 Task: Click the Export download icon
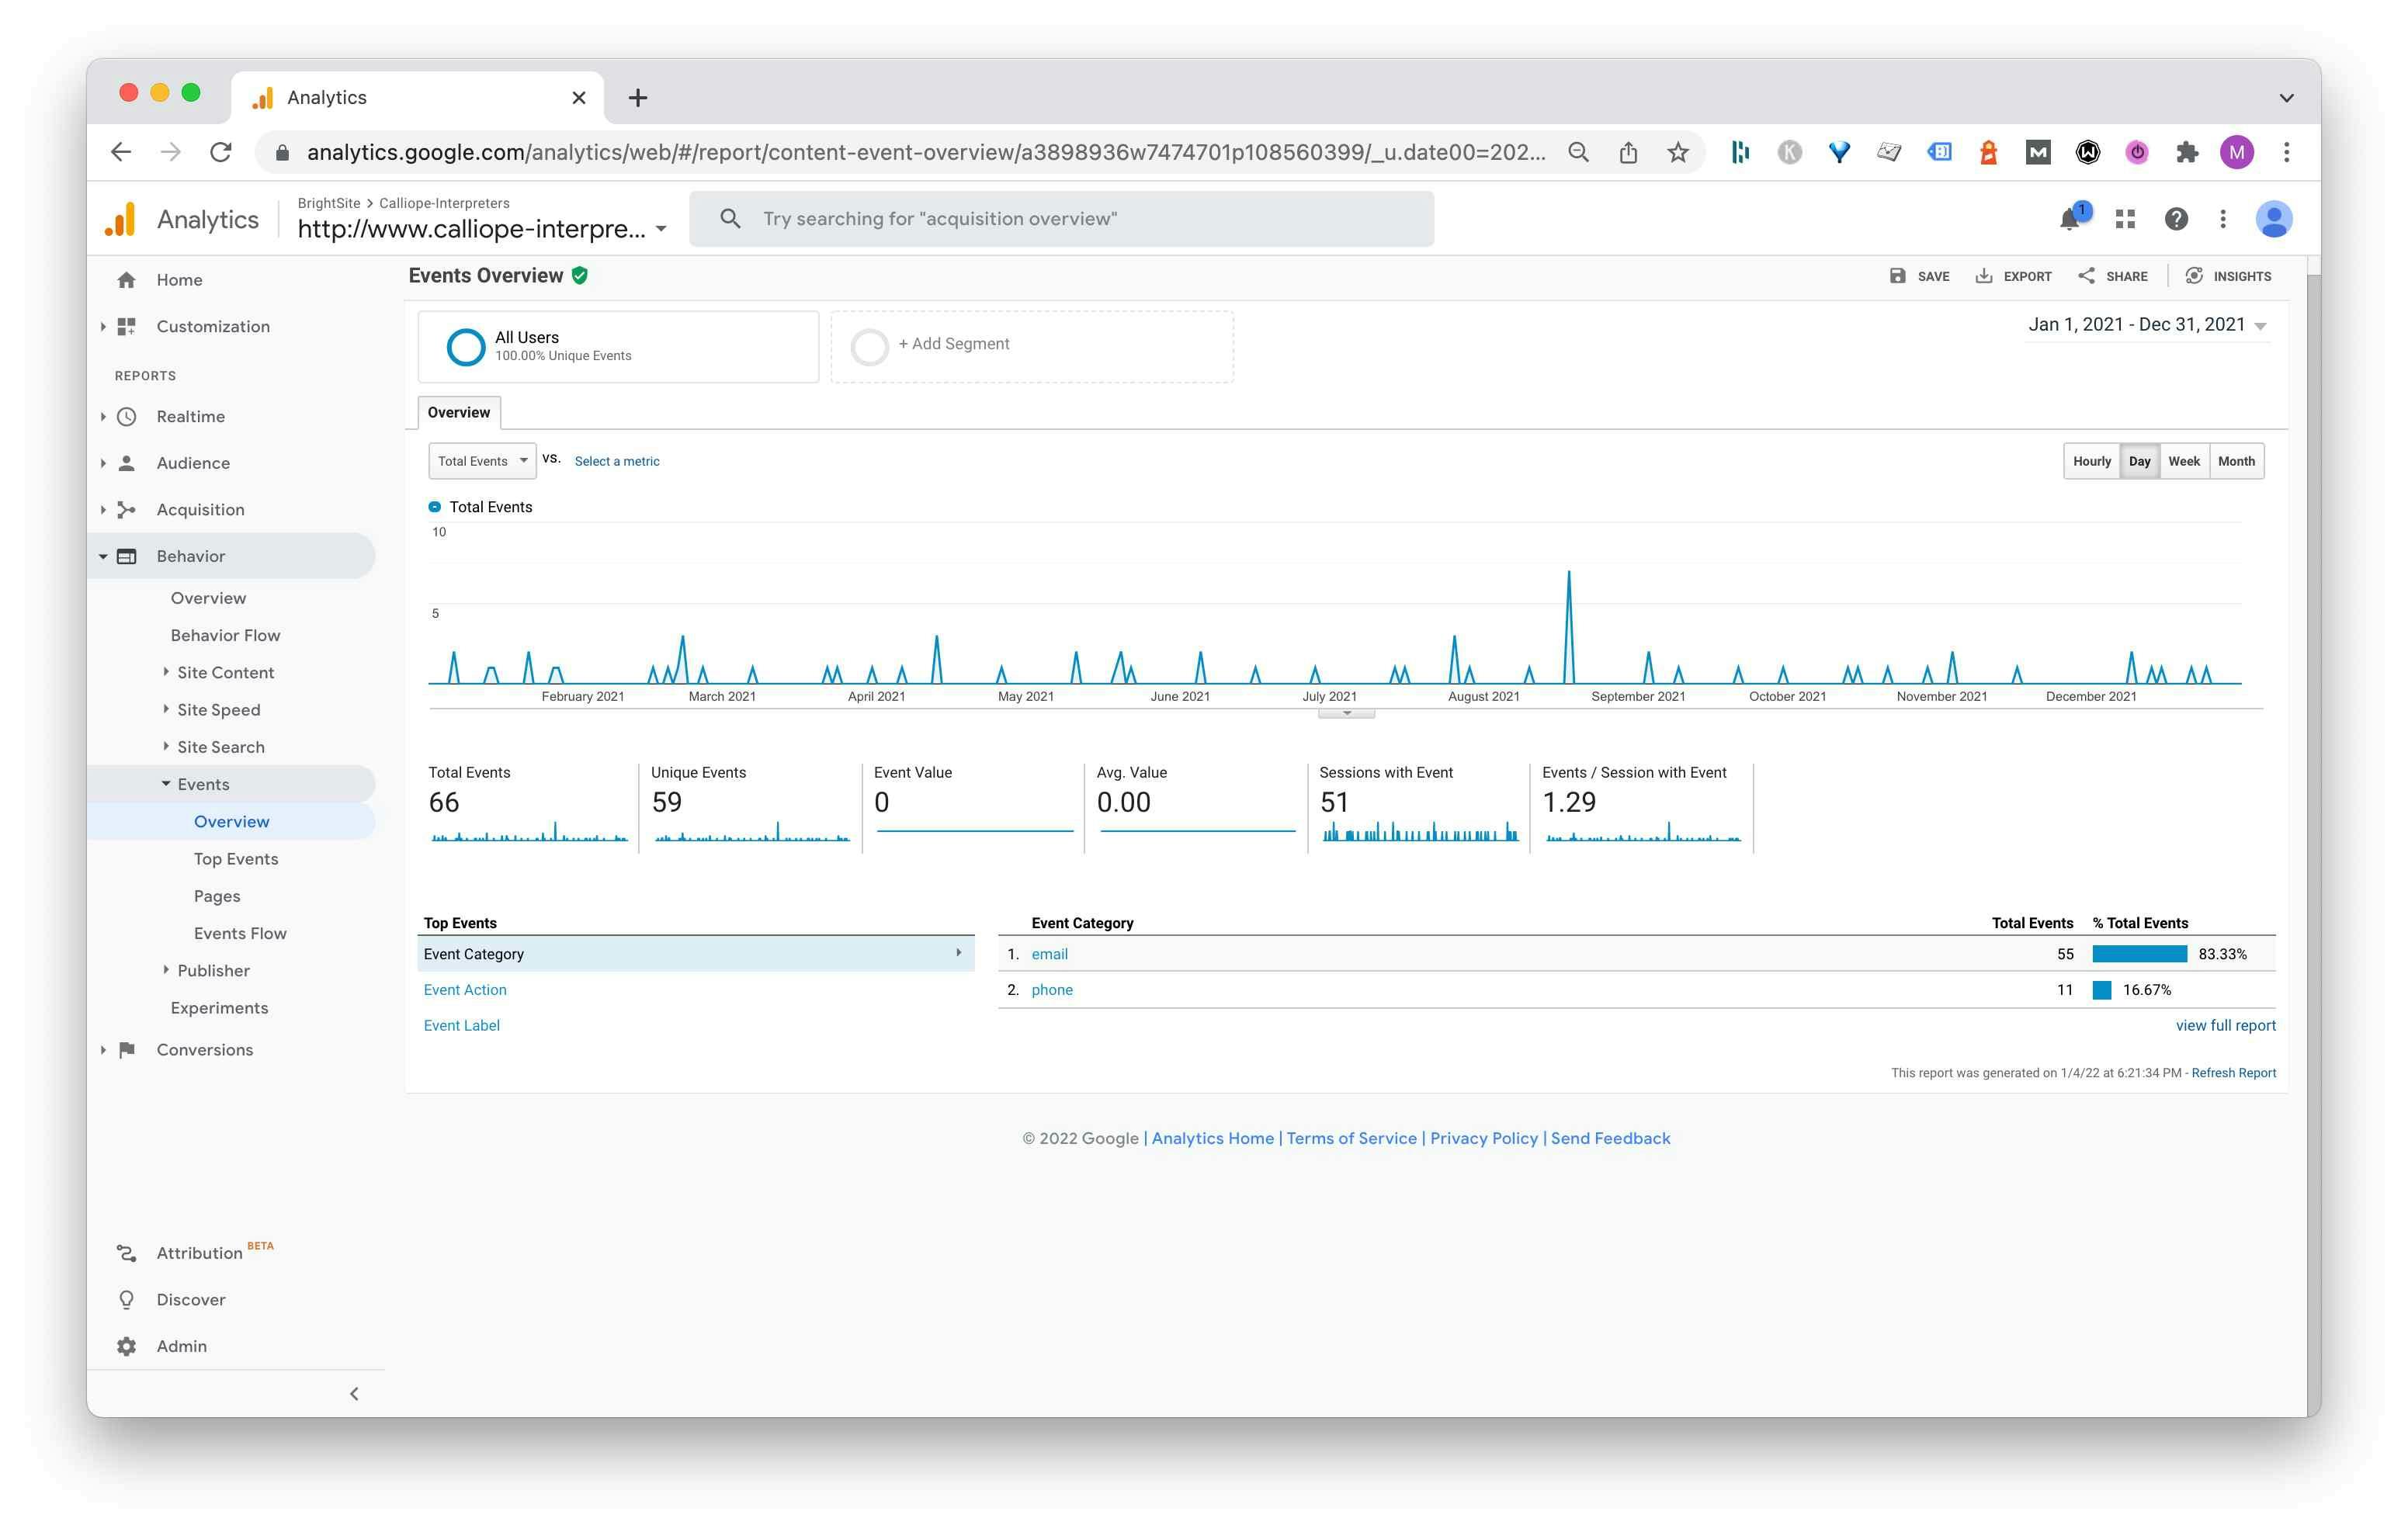1984,276
